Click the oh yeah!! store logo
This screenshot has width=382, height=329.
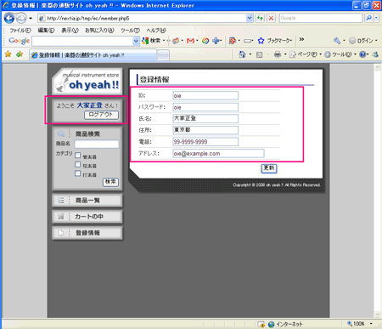pyautogui.click(x=87, y=82)
